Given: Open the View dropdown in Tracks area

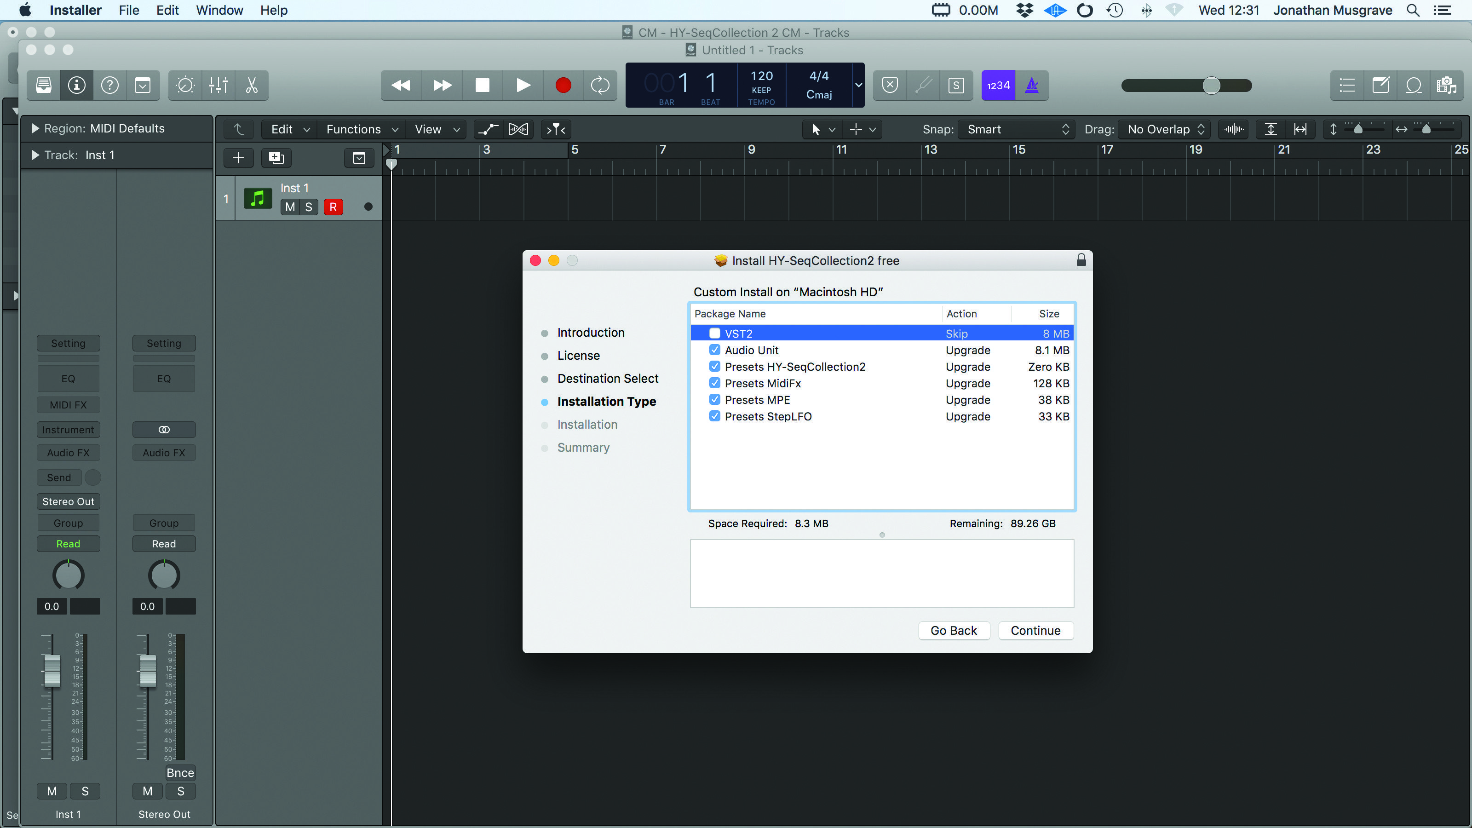Looking at the screenshot, I should click(x=437, y=129).
